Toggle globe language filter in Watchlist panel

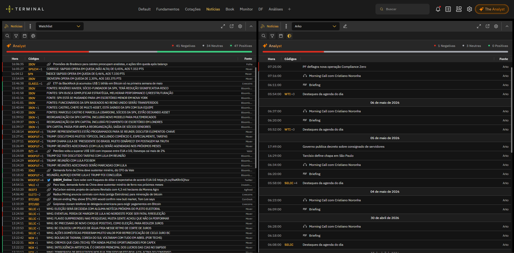[33, 36]
